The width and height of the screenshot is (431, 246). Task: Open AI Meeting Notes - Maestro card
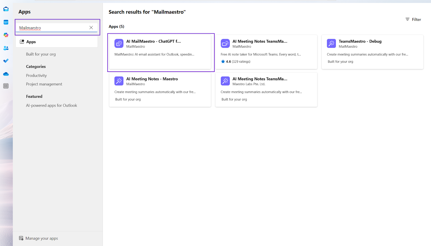160,89
